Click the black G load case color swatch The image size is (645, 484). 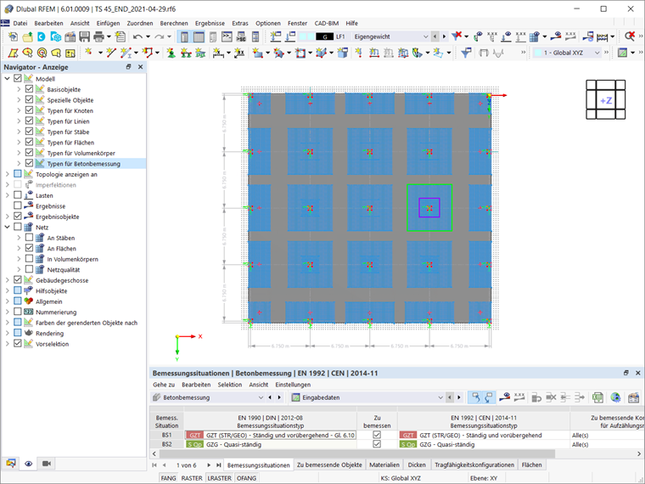point(324,37)
